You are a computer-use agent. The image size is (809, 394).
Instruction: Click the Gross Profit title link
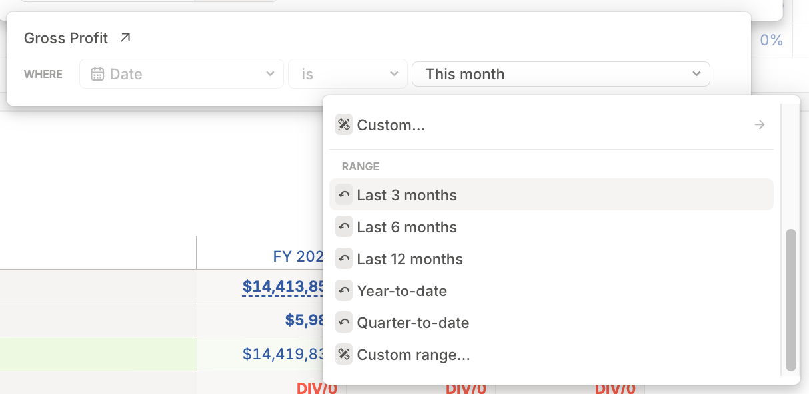66,38
